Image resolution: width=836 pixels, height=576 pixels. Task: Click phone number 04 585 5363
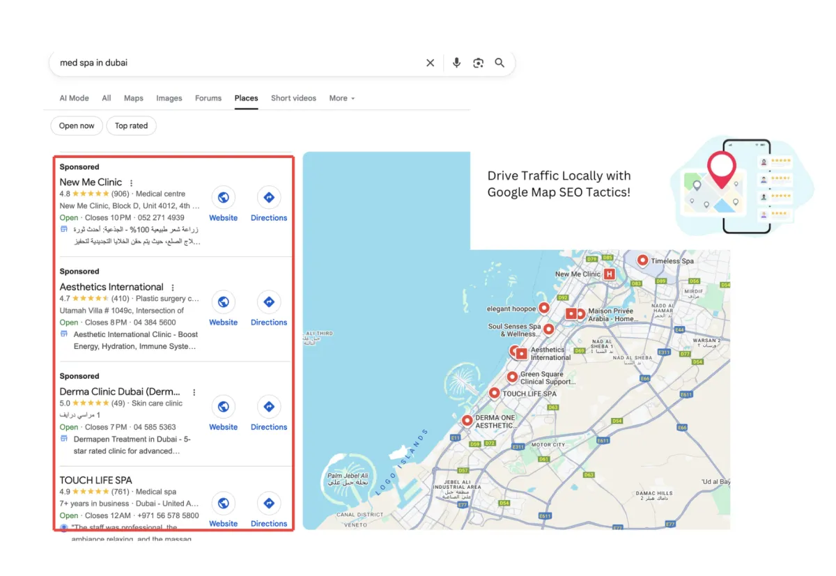click(x=155, y=427)
